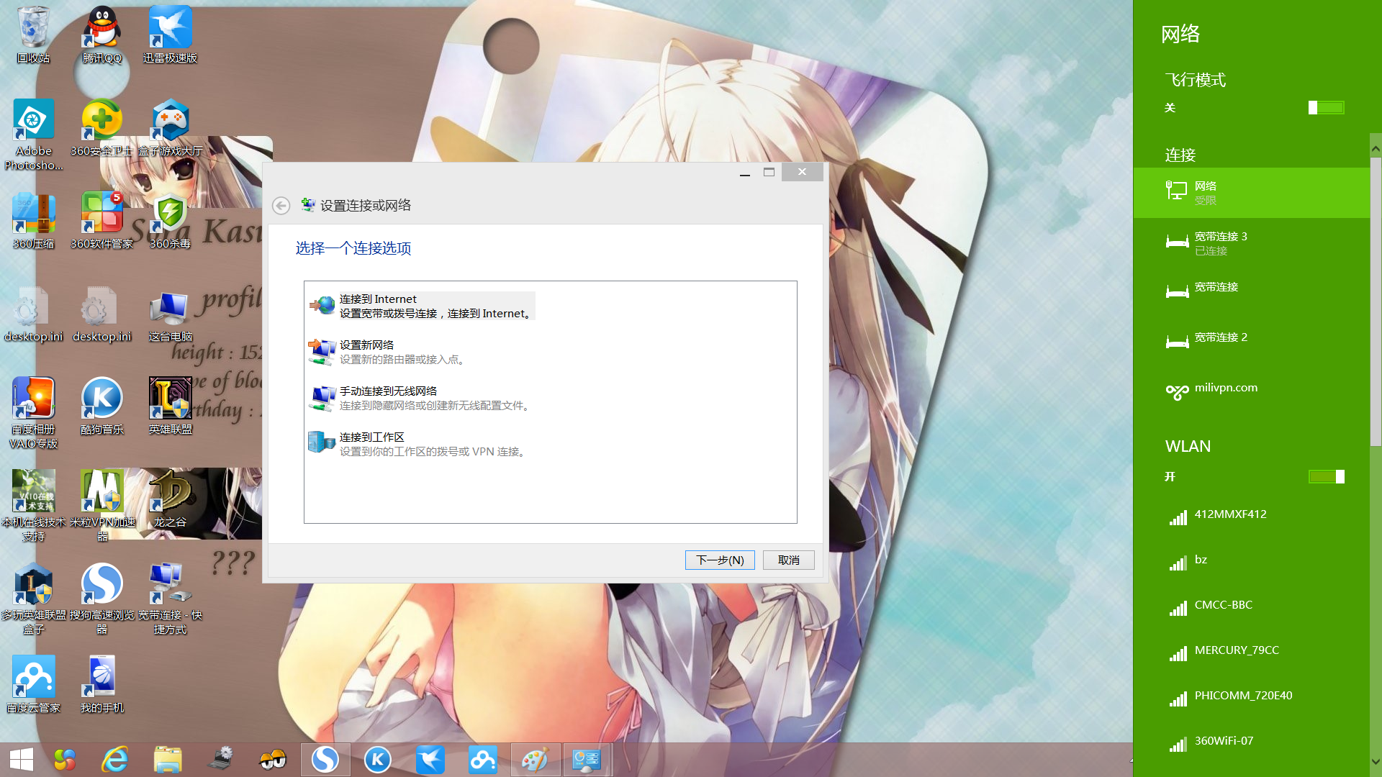Screen dimensions: 1382x777
Task: Click network panel scrollbar up arrow
Action: 1376,149
